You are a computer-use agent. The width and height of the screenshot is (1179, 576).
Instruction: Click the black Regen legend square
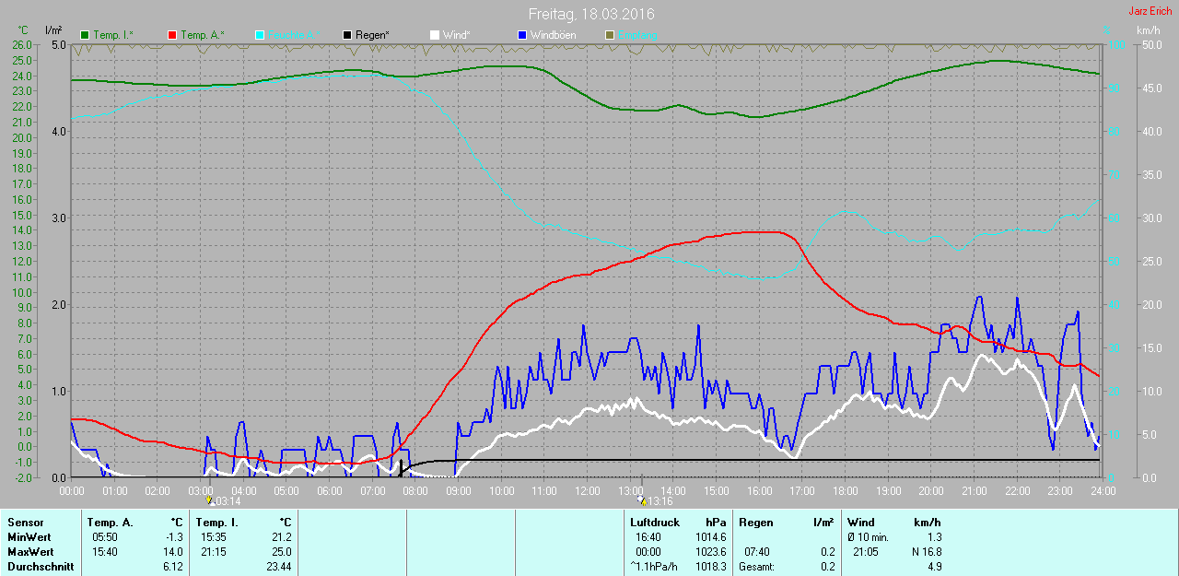click(x=347, y=35)
